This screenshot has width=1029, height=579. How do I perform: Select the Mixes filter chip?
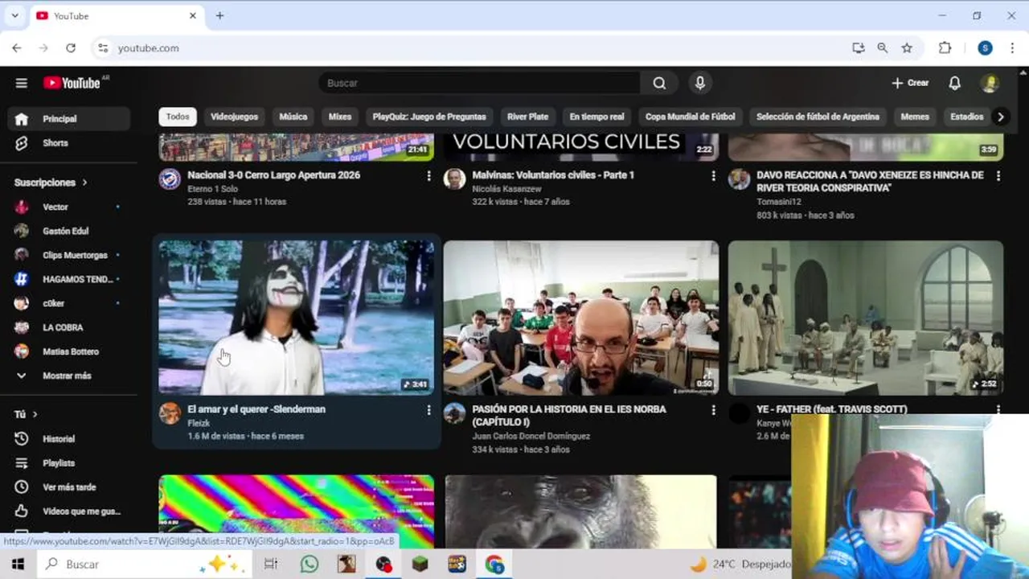tap(340, 117)
